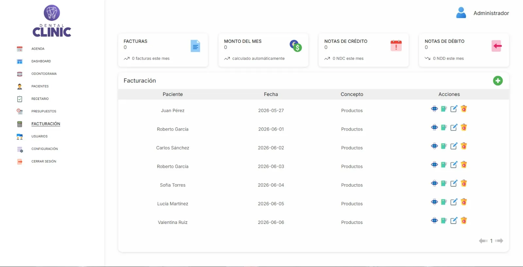Image resolution: width=523 pixels, height=267 pixels.
Task: View Sofía Torres's invoice with the eye icon
Action: click(x=434, y=183)
